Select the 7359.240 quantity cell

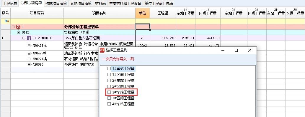coord(163,38)
